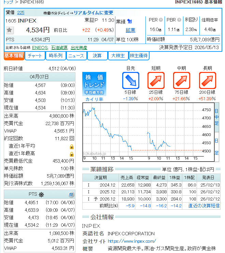Open the チャート tab

pyautogui.click(x=35, y=56)
